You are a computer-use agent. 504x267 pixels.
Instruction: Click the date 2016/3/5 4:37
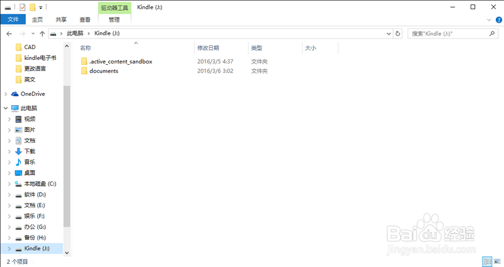point(215,61)
